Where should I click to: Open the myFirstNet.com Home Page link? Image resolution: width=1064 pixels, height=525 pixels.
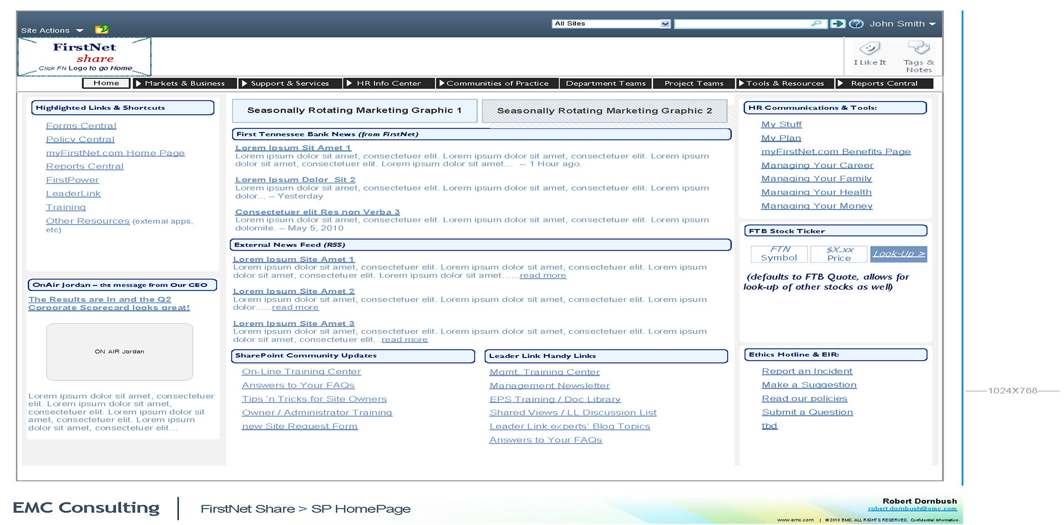pos(115,153)
